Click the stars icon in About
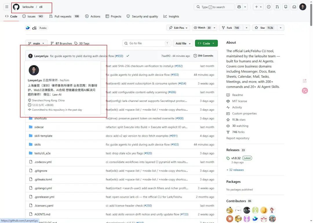Screen dimensions: 313x223 point(228,120)
